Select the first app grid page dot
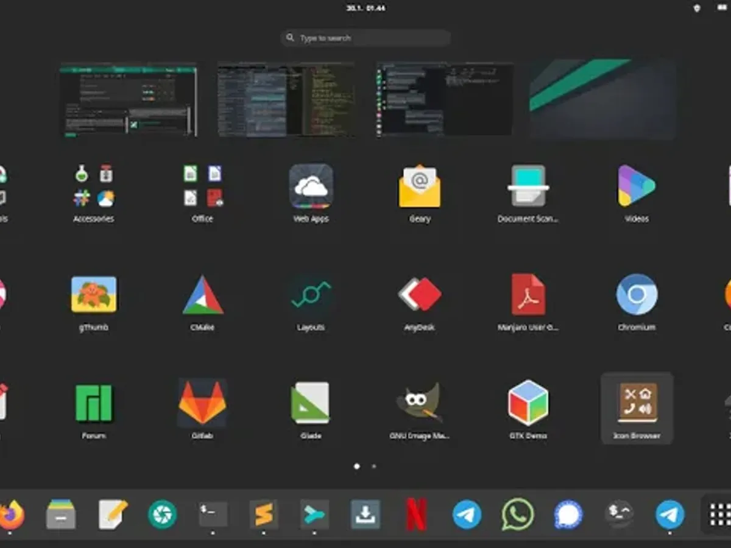 (357, 466)
